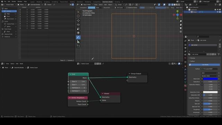Open the Object Mode dropdown
This screenshot has width=222, height=125.
point(87,5)
